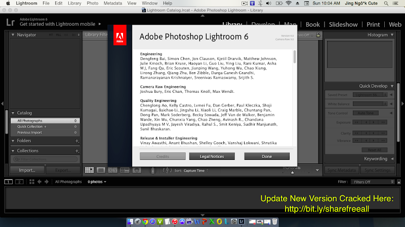Collapse the Catalog panel
405x227 pixels.
click(13, 113)
